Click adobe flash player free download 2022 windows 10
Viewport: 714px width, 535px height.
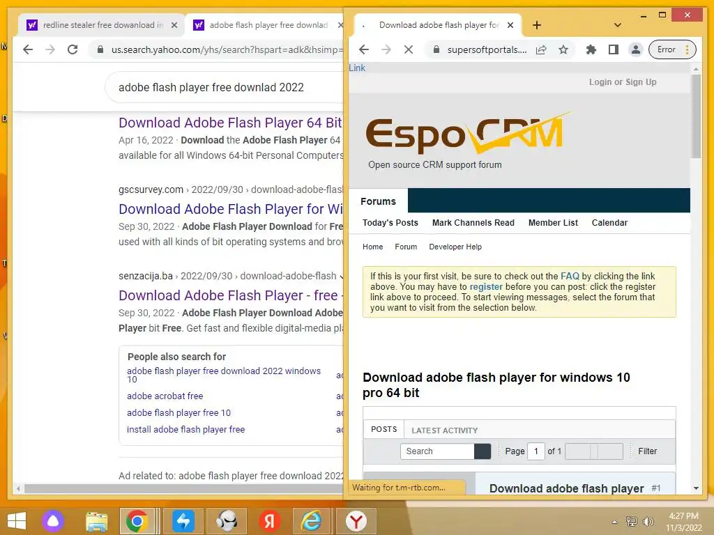(224, 375)
